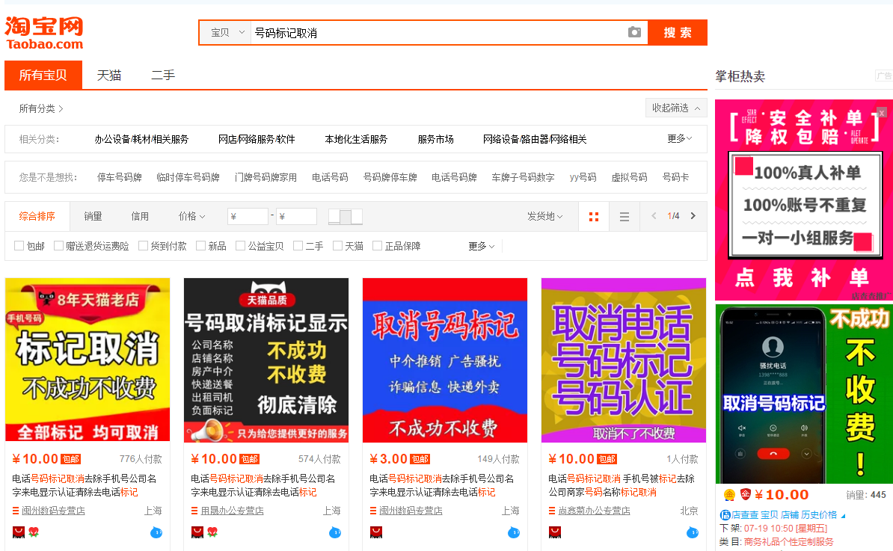Open category 服务市场
The width and height of the screenshot is (893, 551).
click(x=436, y=139)
